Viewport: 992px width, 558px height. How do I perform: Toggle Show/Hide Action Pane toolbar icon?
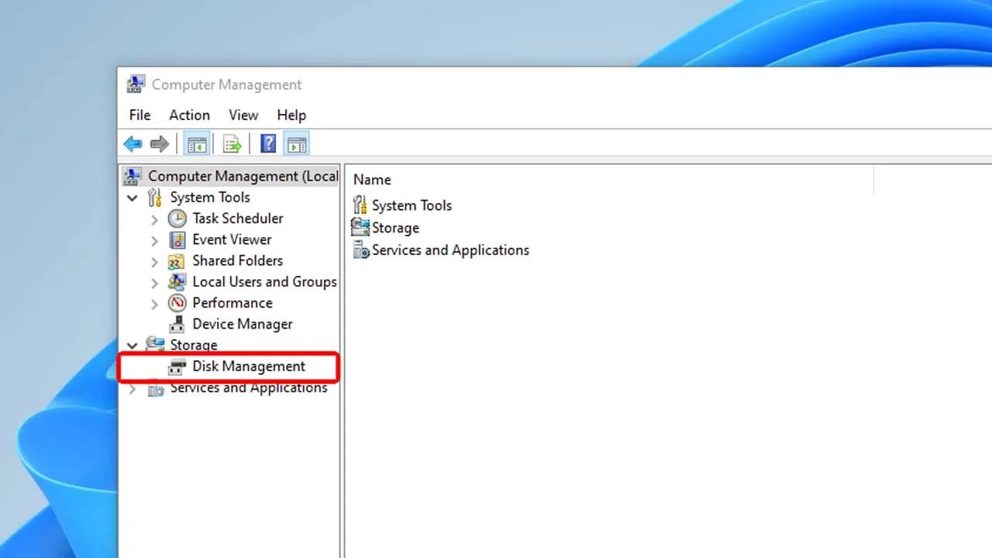296,143
